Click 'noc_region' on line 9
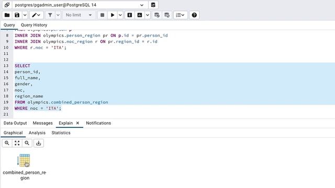The height and width of the screenshot is (188, 335). click(x=80, y=42)
